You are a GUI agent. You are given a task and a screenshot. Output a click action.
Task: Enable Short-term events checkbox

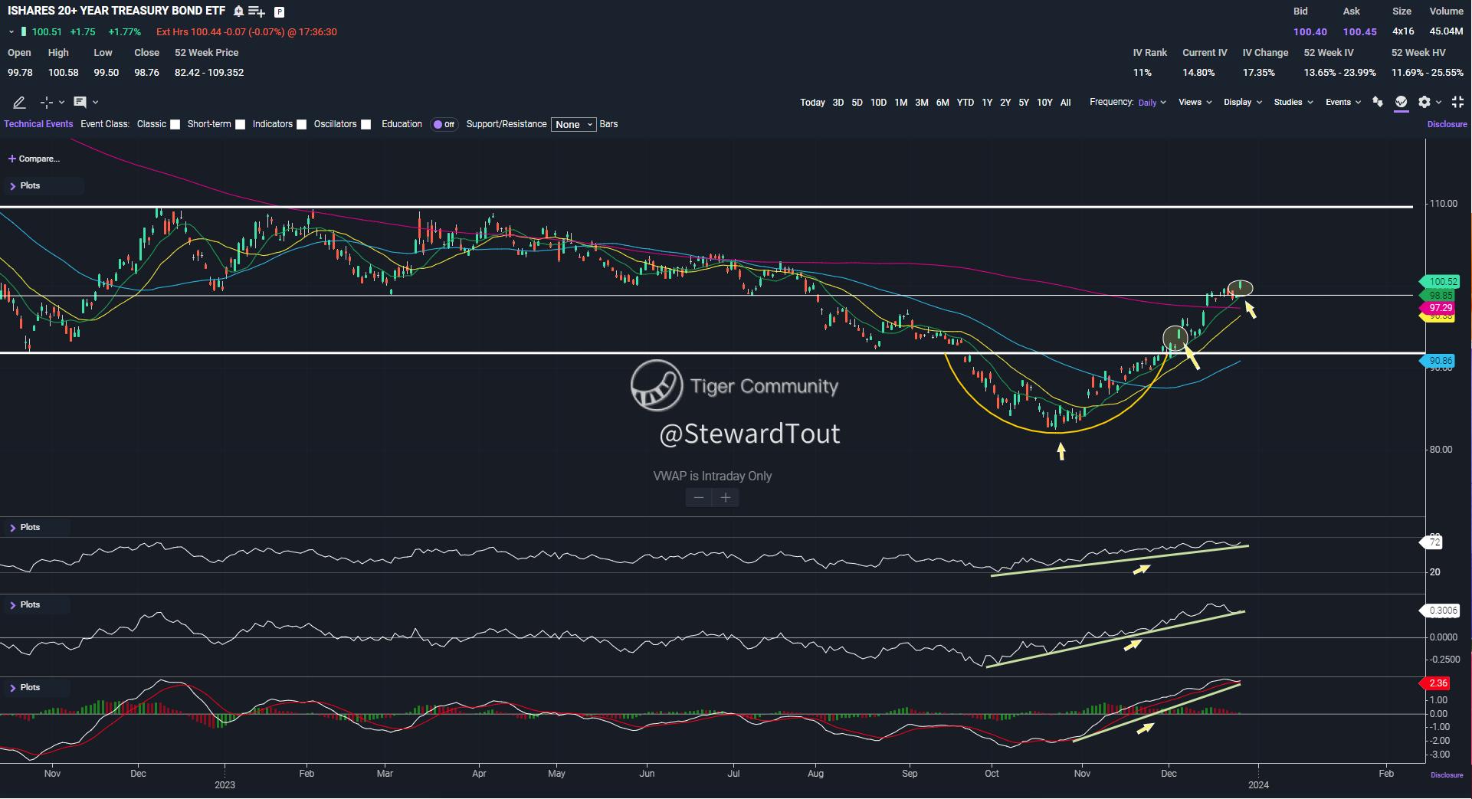(240, 124)
